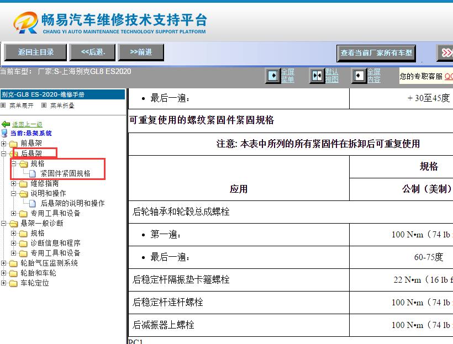Viewport: 453px width, 344px height.
Task: Click the 前悬架 folder icon
Action: [x=13, y=144]
